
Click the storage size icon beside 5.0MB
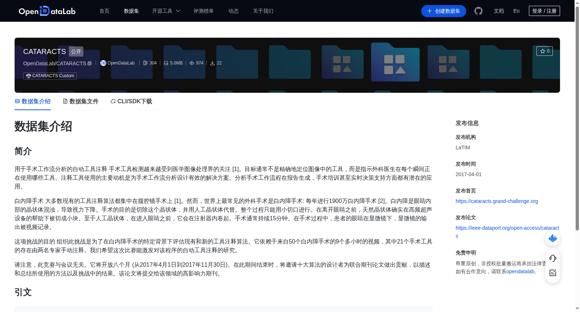tap(166, 63)
